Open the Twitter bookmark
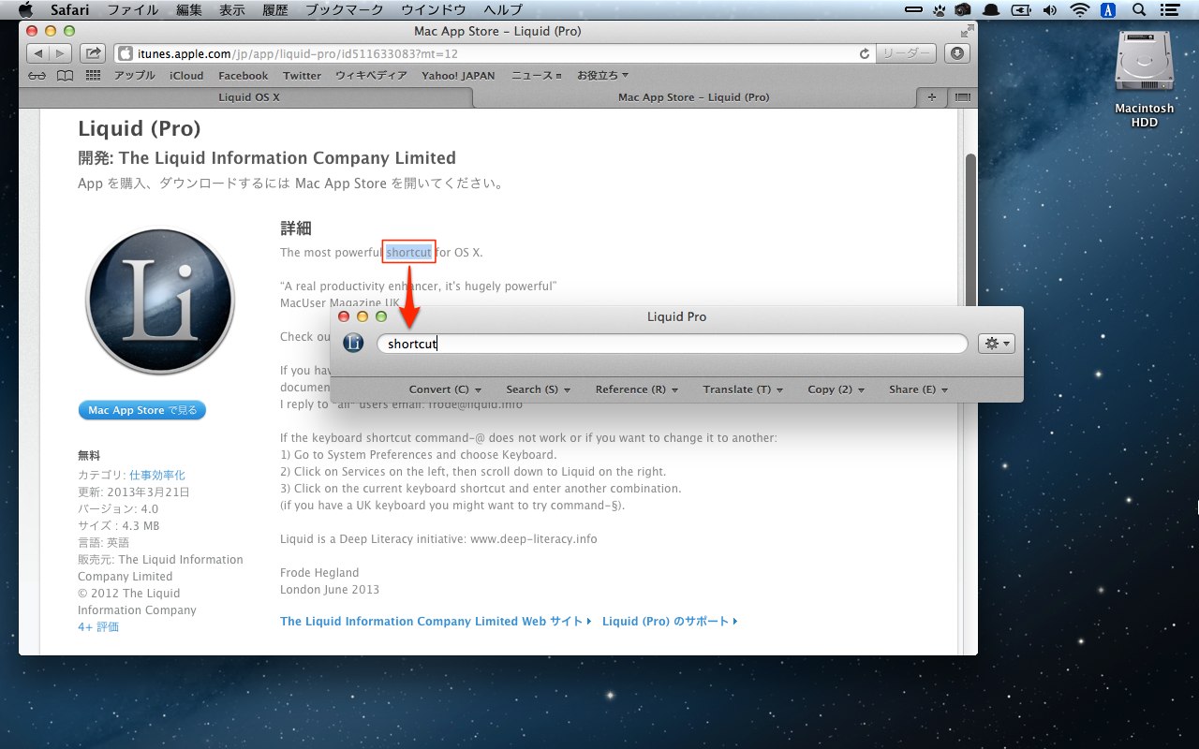This screenshot has height=749, width=1199. click(302, 75)
